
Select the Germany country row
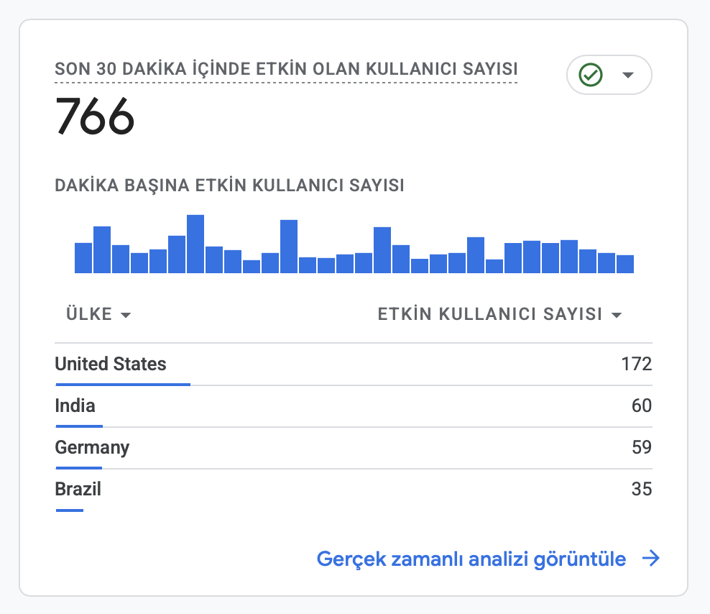[353, 448]
